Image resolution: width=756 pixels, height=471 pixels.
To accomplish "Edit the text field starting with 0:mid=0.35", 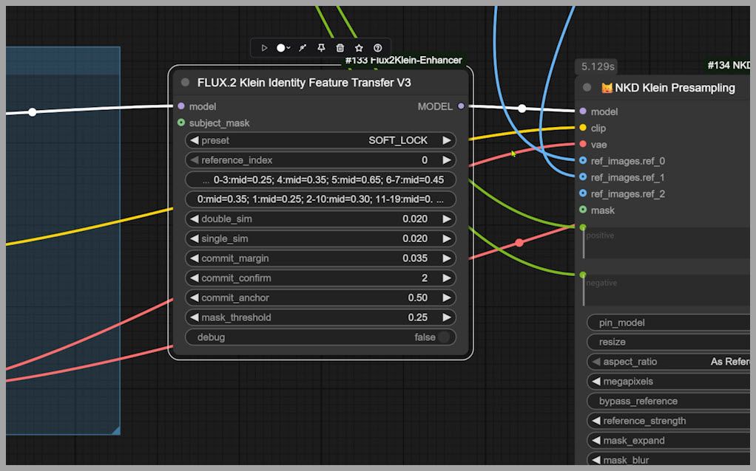I will point(320,199).
